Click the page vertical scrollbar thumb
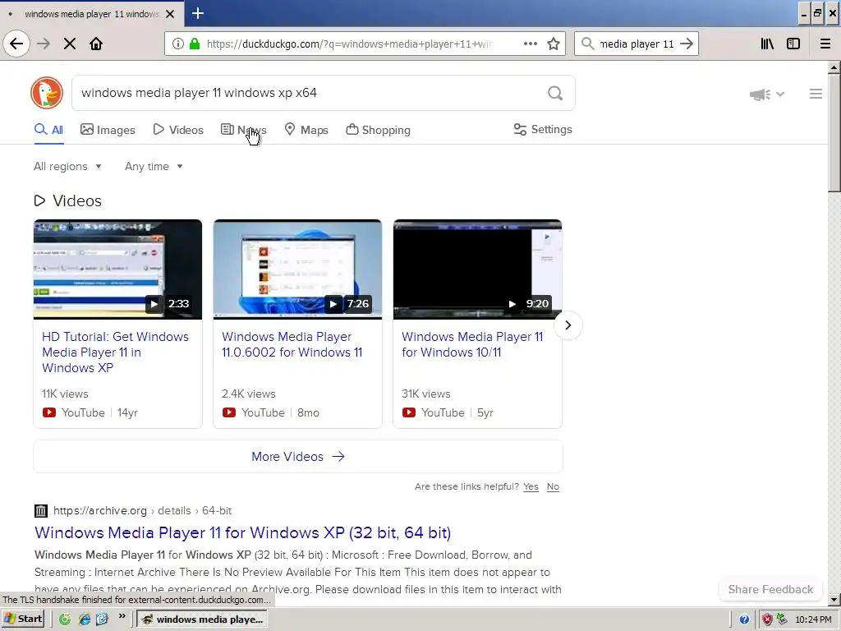 [x=834, y=132]
